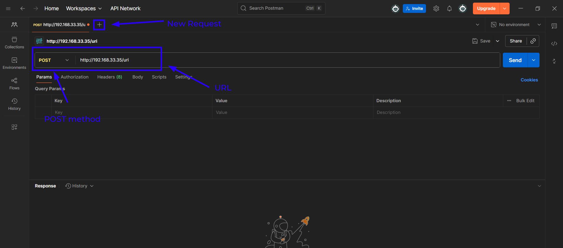Click the query param Key field

[x=132, y=112]
